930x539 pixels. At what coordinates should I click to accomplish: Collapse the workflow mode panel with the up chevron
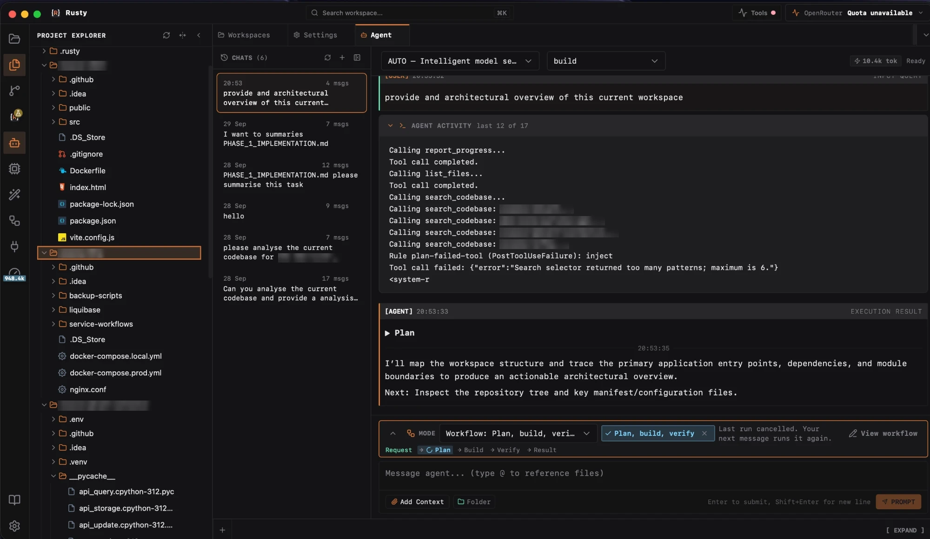coord(393,434)
